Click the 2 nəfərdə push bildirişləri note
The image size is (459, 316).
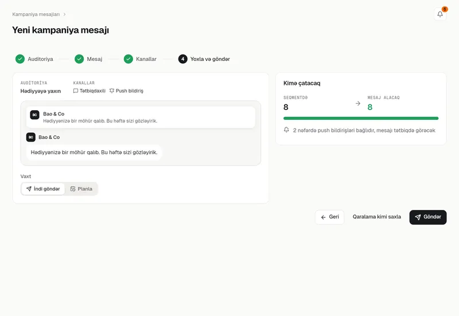364,130
